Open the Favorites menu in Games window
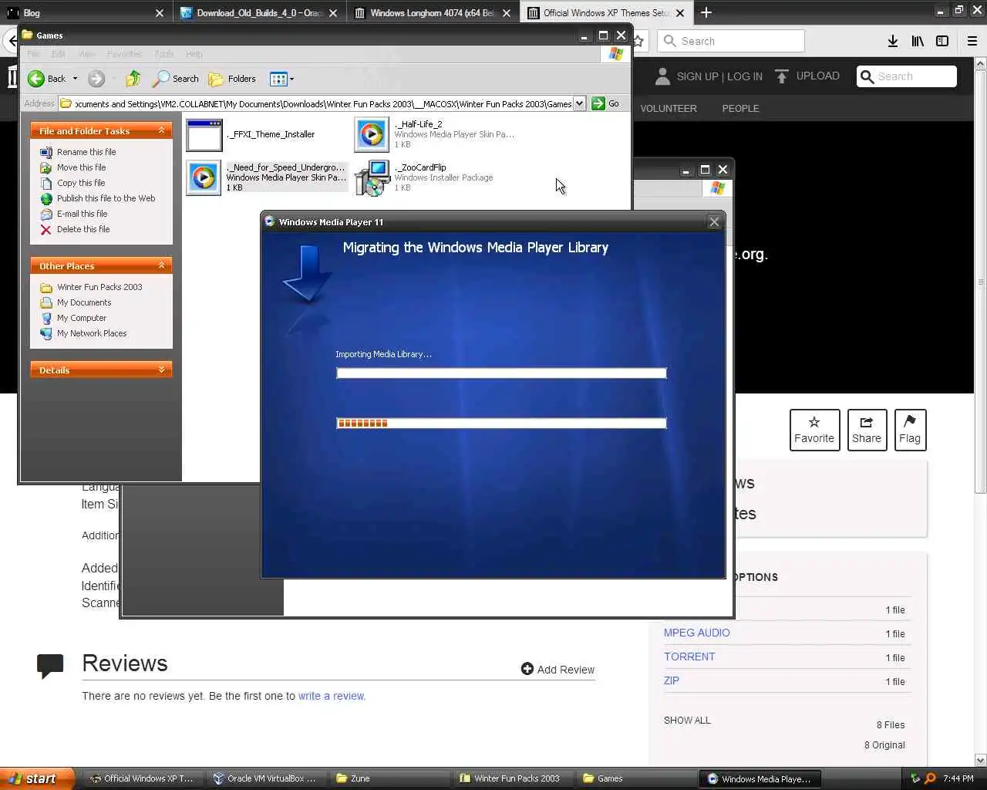This screenshot has width=987, height=790. 124,54
